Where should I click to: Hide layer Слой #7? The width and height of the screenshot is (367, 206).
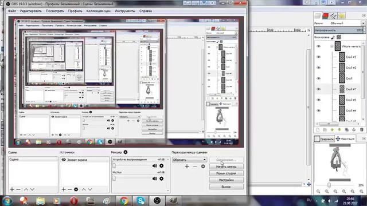319,89
